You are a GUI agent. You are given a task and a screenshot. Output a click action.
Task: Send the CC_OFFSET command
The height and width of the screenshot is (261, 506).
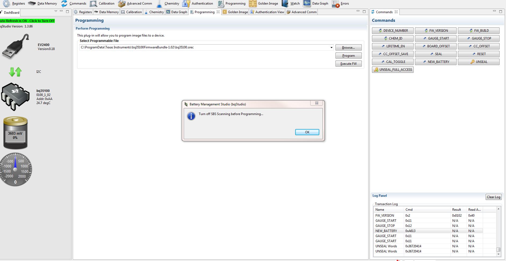pyautogui.click(x=479, y=46)
